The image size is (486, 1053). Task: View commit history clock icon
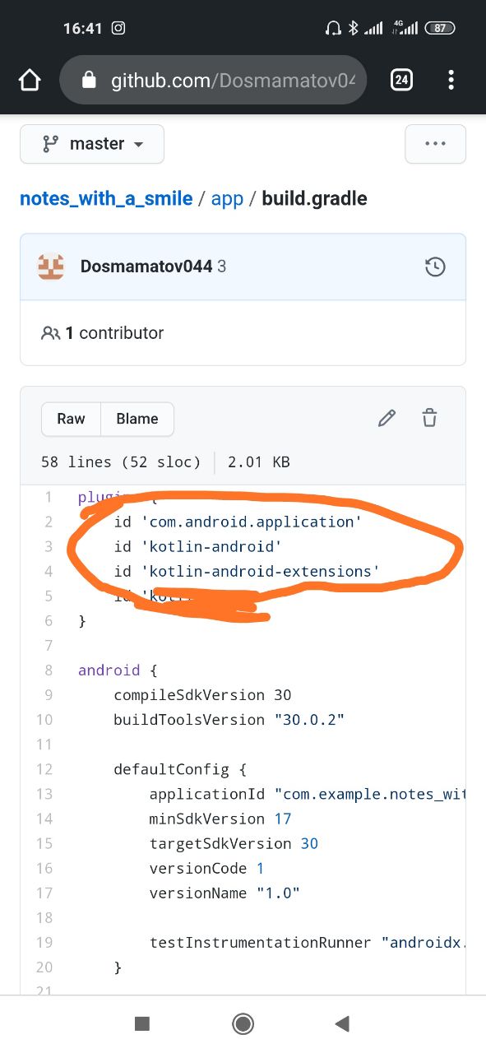[435, 267]
